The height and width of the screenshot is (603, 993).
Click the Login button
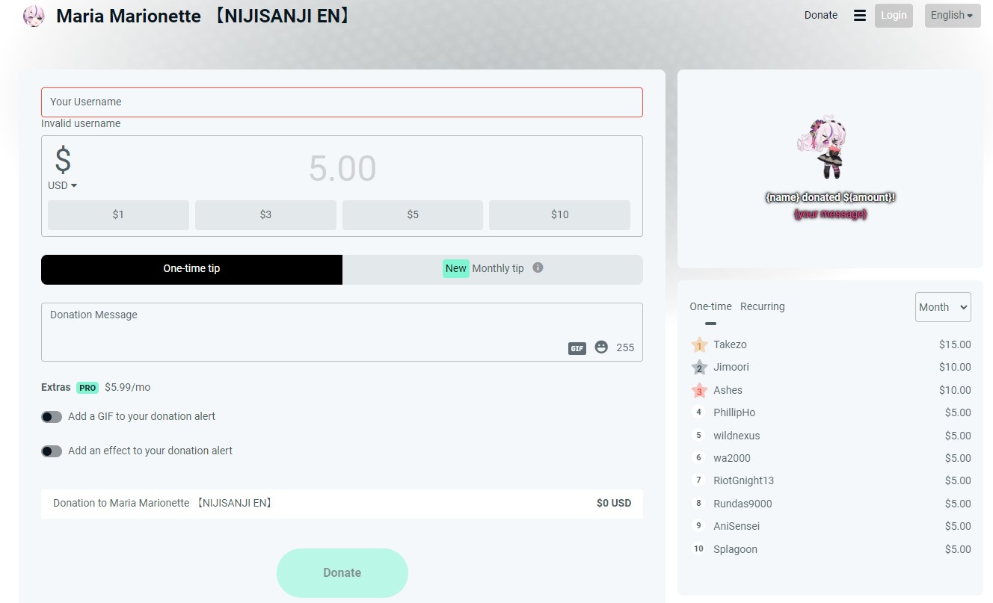pyautogui.click(x=894, y=16)
